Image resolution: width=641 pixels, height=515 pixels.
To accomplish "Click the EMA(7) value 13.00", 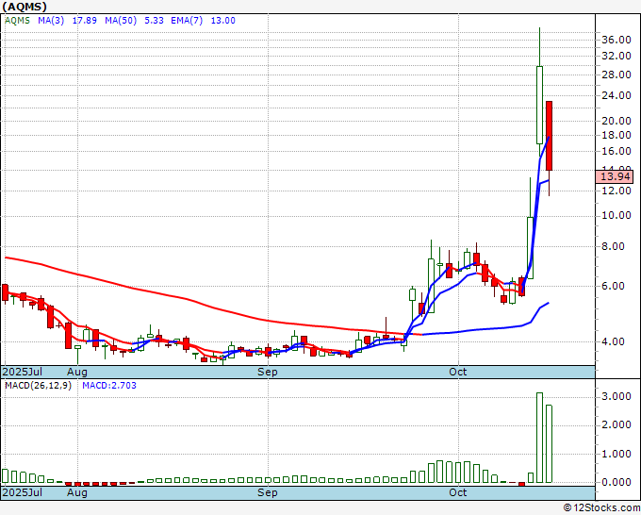I will (223, 21).
